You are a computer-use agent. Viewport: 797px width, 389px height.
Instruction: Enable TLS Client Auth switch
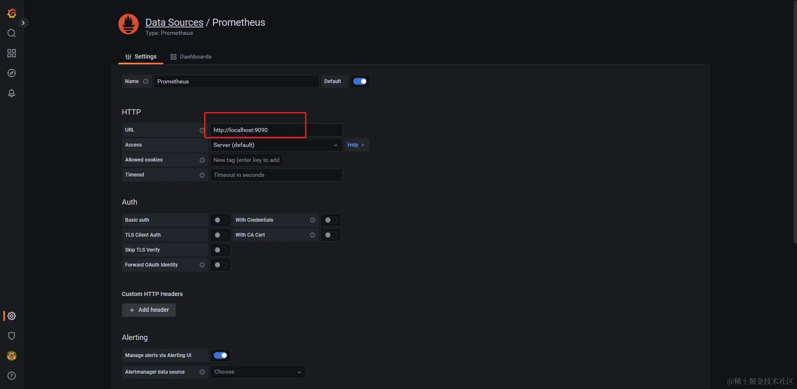coord(220,235)
